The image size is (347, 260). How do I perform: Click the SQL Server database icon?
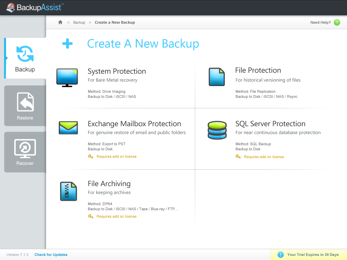point(217,130)
